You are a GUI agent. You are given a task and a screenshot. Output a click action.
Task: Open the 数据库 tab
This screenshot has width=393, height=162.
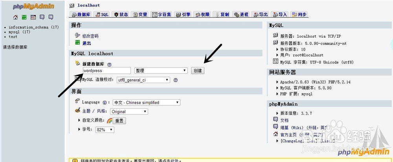[x=81, y=15]
